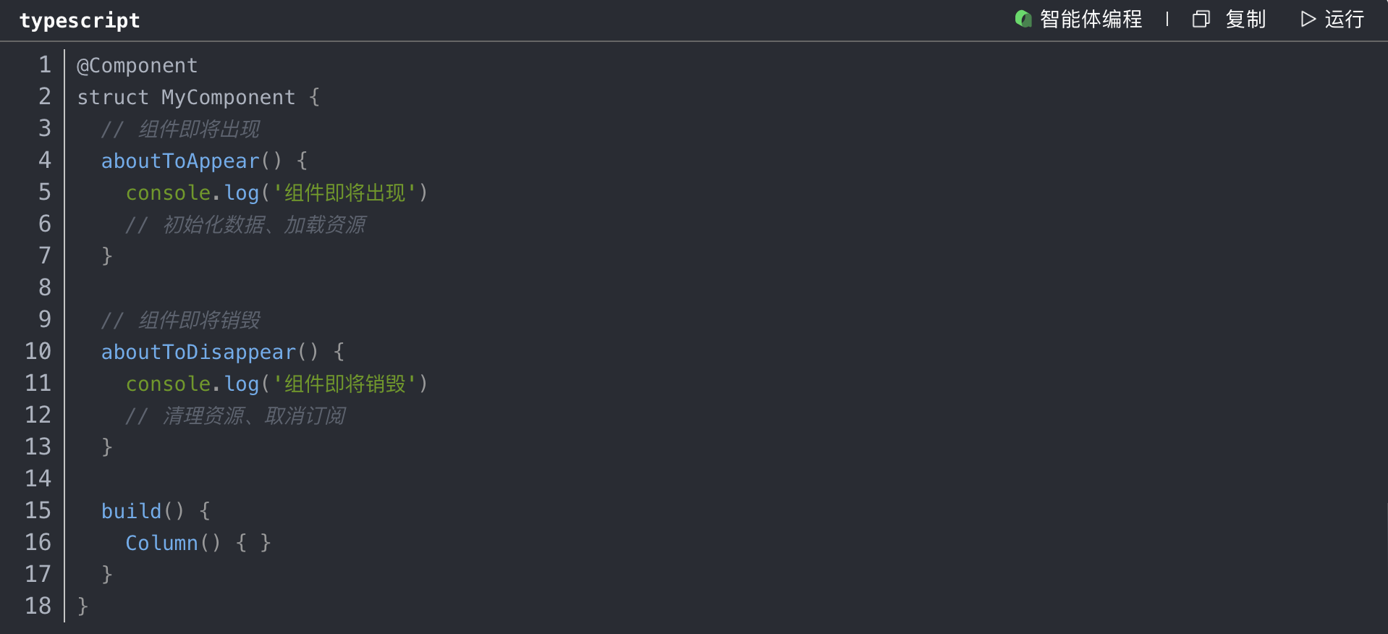Click the aboutToAppear method name

[180, 161]
